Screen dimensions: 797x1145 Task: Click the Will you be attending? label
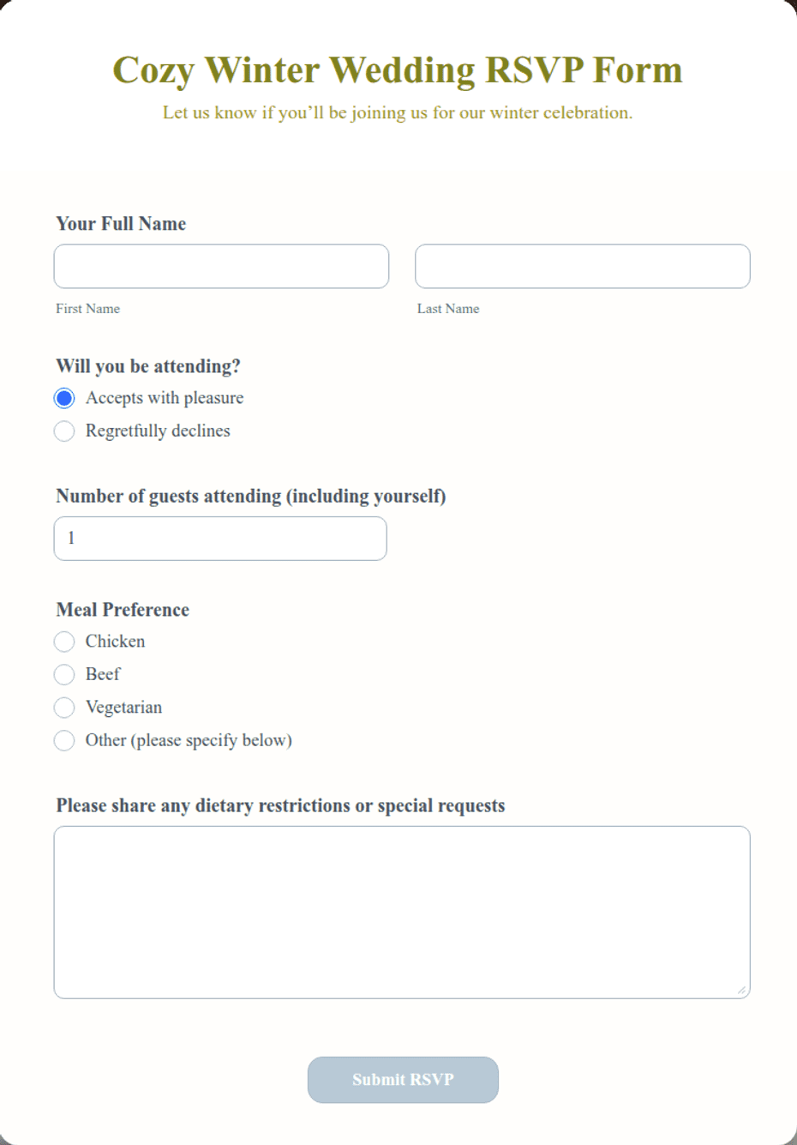tap(148, 366)
